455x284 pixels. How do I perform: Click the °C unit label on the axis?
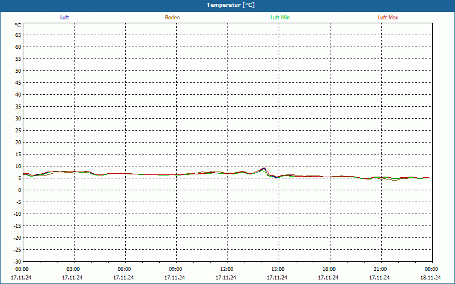(x=18, y=26)
